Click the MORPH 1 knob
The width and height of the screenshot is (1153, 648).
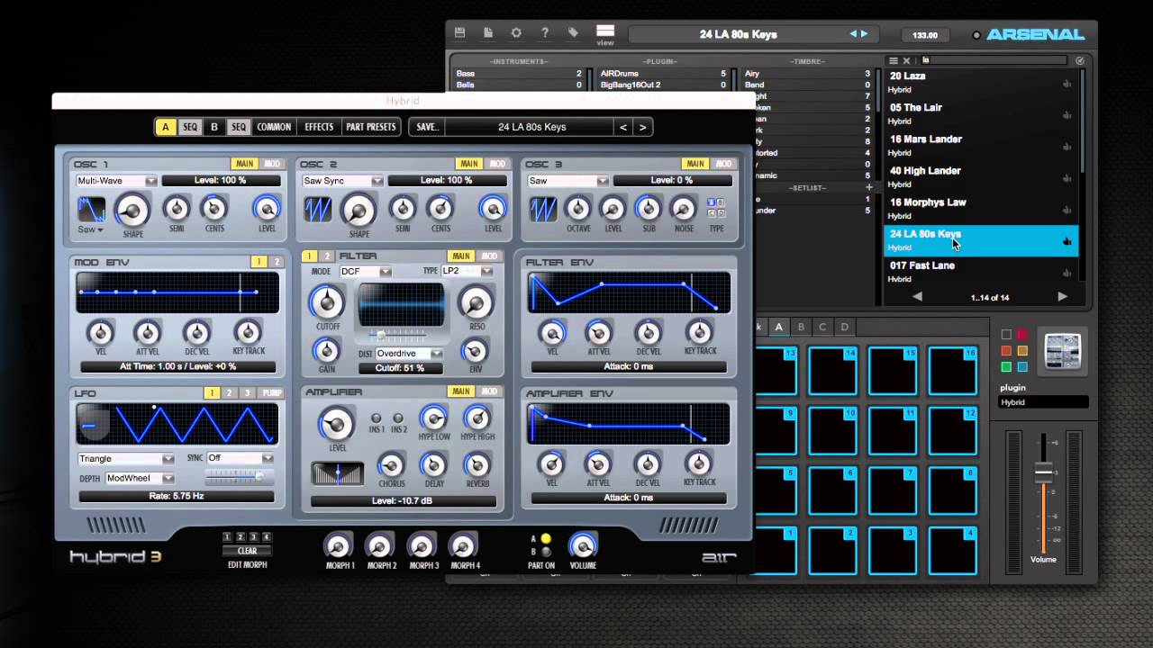pyautogui.click(x=338, y=545)
